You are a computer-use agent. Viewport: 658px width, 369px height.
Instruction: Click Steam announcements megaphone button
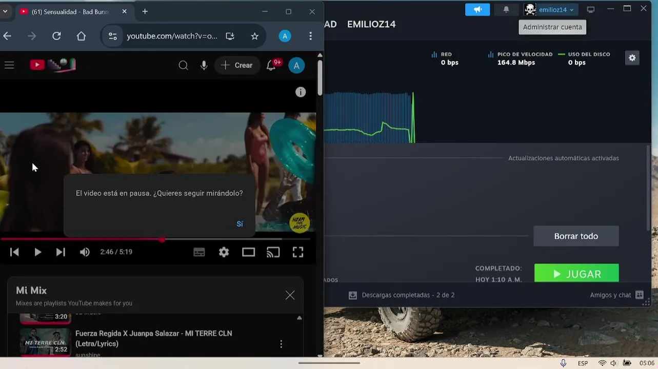pyautogui.click(x=477, y=9)
